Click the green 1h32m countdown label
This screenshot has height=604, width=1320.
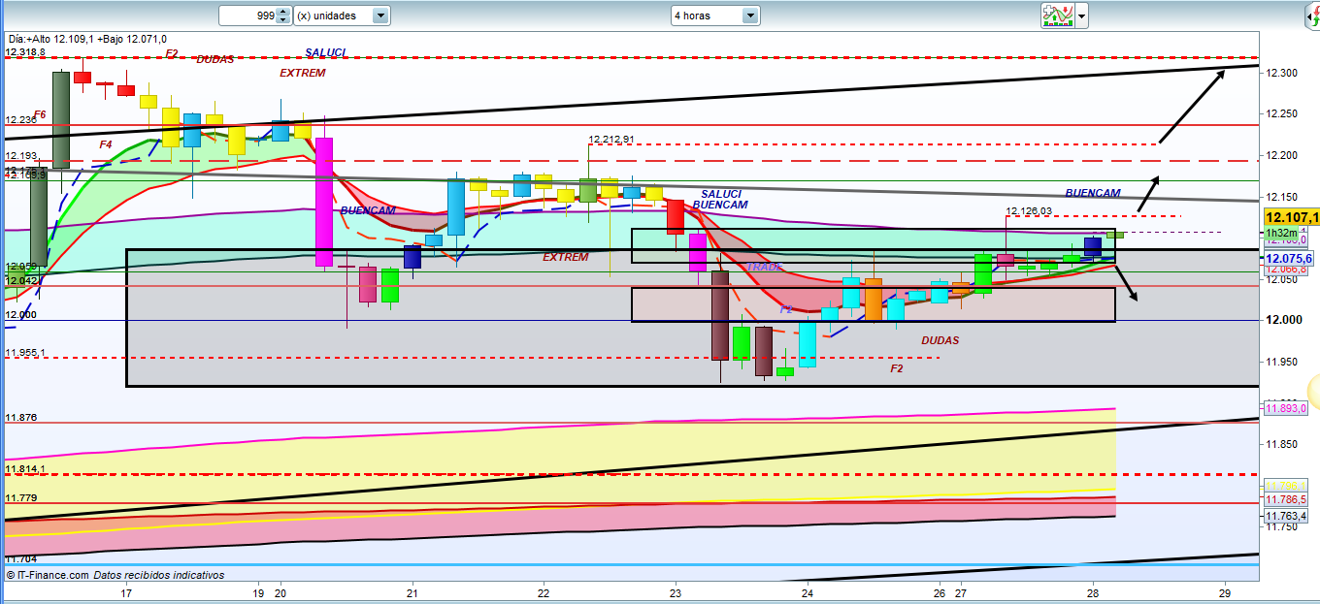tap(1280, 233)
